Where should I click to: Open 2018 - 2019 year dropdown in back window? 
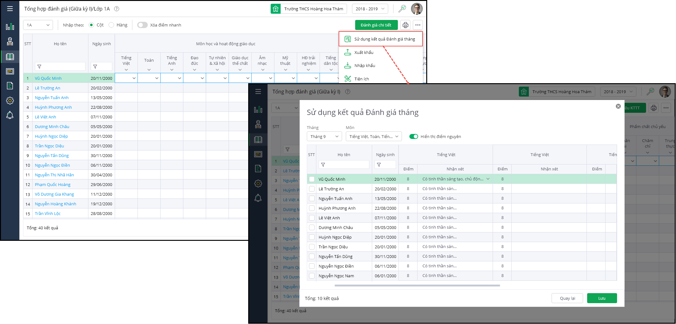tap(370, 9)
